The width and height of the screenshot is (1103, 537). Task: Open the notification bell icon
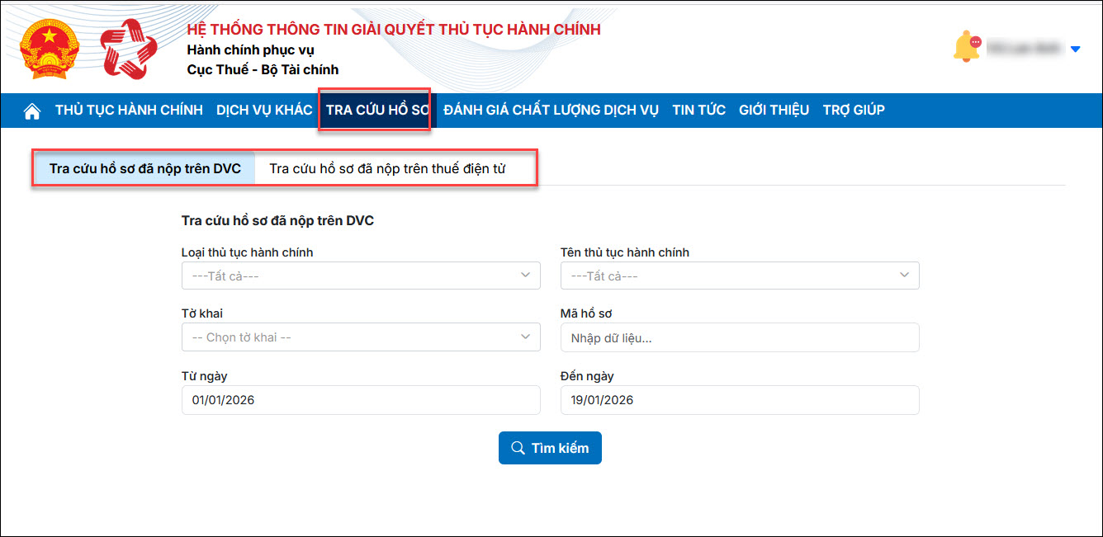(x=965, y=47)
